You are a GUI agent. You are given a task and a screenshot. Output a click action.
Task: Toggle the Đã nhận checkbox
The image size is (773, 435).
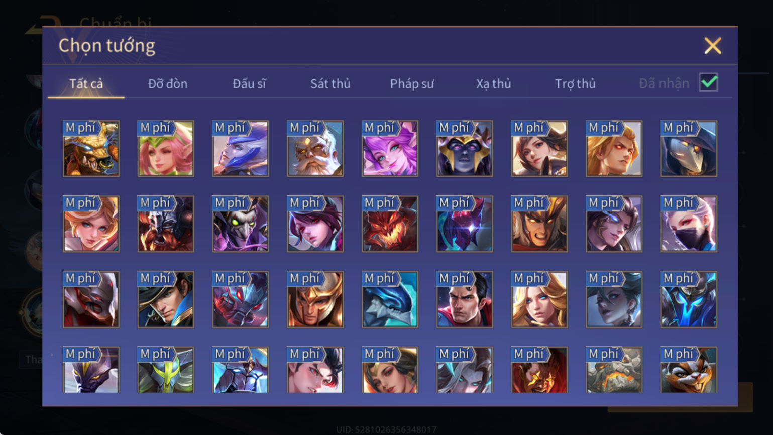pyautogui.click(x=708, y=83)
